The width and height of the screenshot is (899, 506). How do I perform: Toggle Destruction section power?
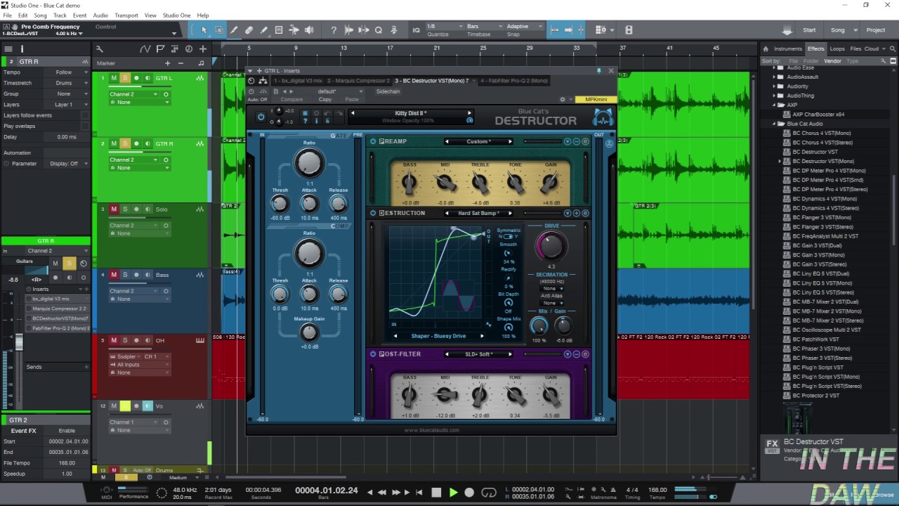[374, 213]
